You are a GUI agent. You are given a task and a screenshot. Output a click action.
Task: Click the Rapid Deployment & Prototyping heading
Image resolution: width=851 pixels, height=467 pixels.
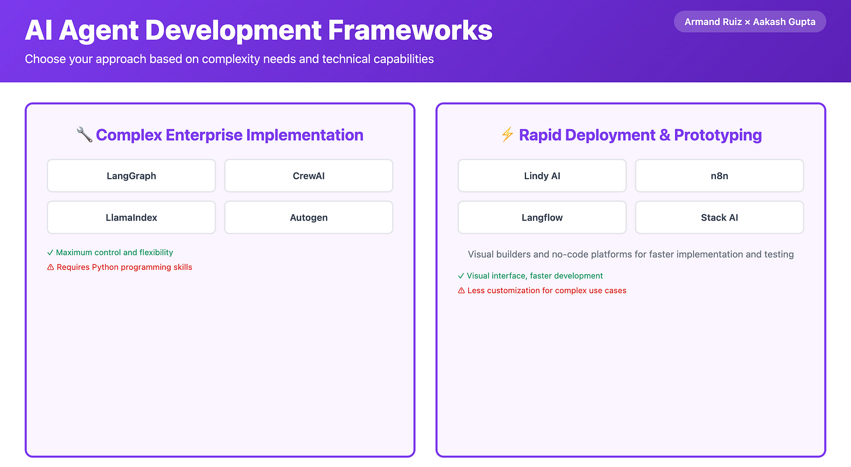[641, 135]
